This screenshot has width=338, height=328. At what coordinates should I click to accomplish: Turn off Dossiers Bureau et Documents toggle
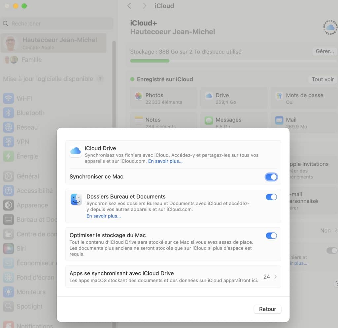click(x=271, y=197)
